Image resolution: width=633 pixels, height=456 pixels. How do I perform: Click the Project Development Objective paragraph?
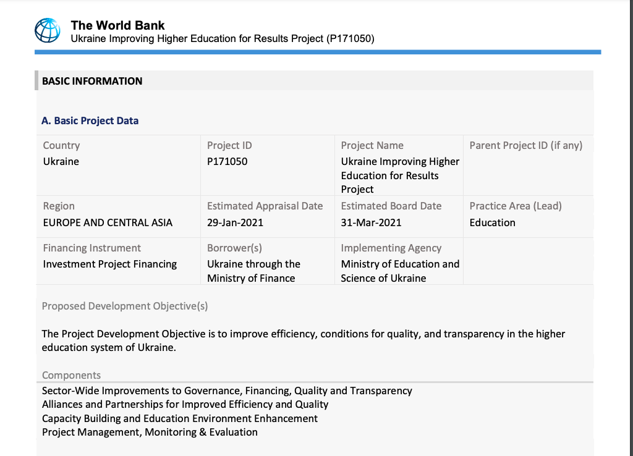coord(303,340)
